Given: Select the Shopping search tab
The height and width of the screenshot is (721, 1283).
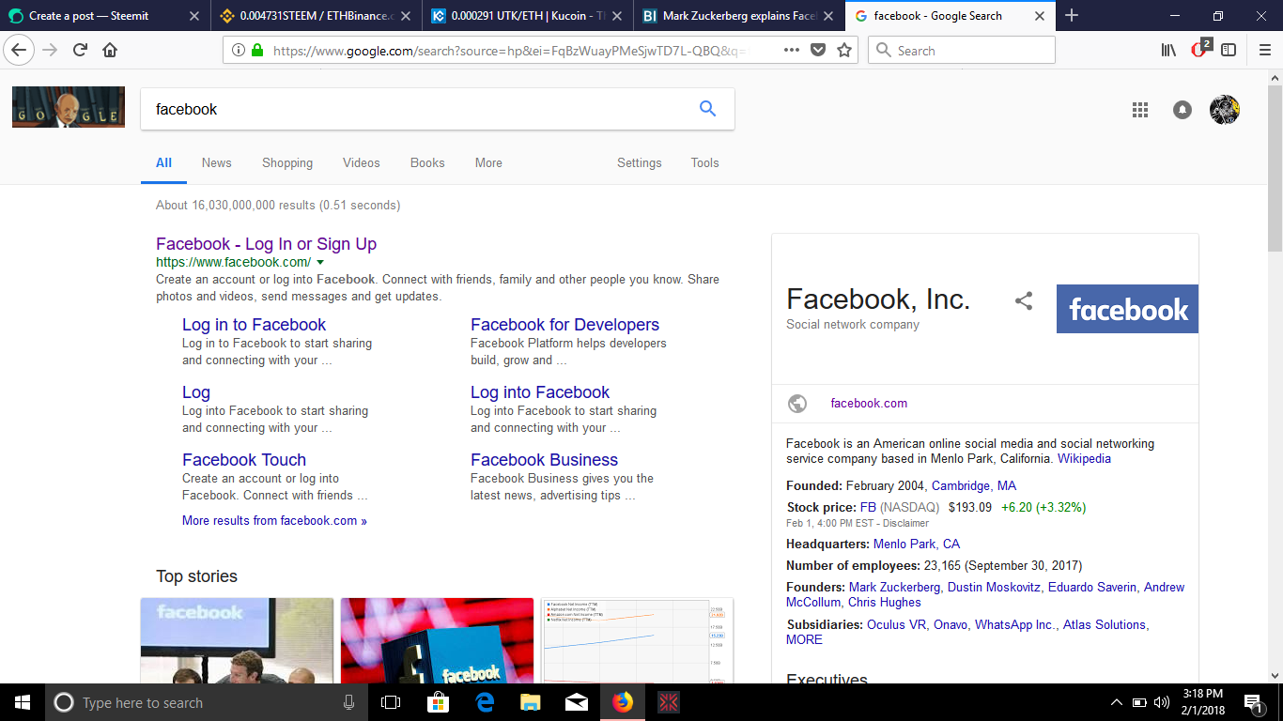Looking at the screenshot, I should click(x=287, y=162).
